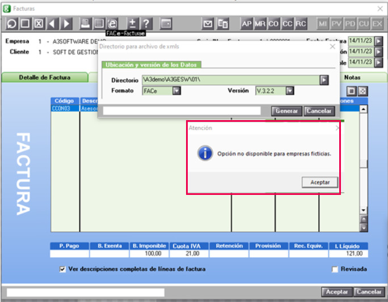Screen dimensions: 388x302
Task: Click the B. Imponible value 100,00
Action: tap(149, 254)
